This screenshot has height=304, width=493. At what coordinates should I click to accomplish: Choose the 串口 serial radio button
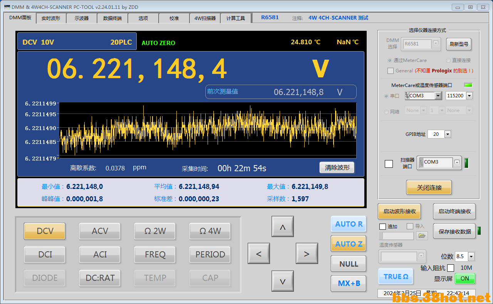point(386,96)
